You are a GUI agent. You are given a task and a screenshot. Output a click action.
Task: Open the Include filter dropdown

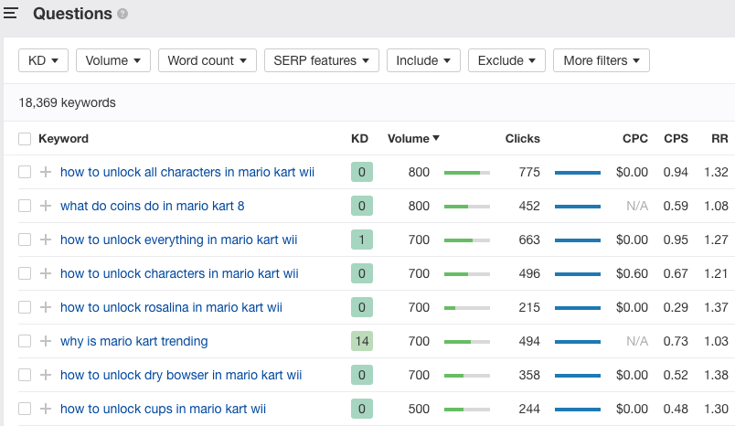coord(423,60)
